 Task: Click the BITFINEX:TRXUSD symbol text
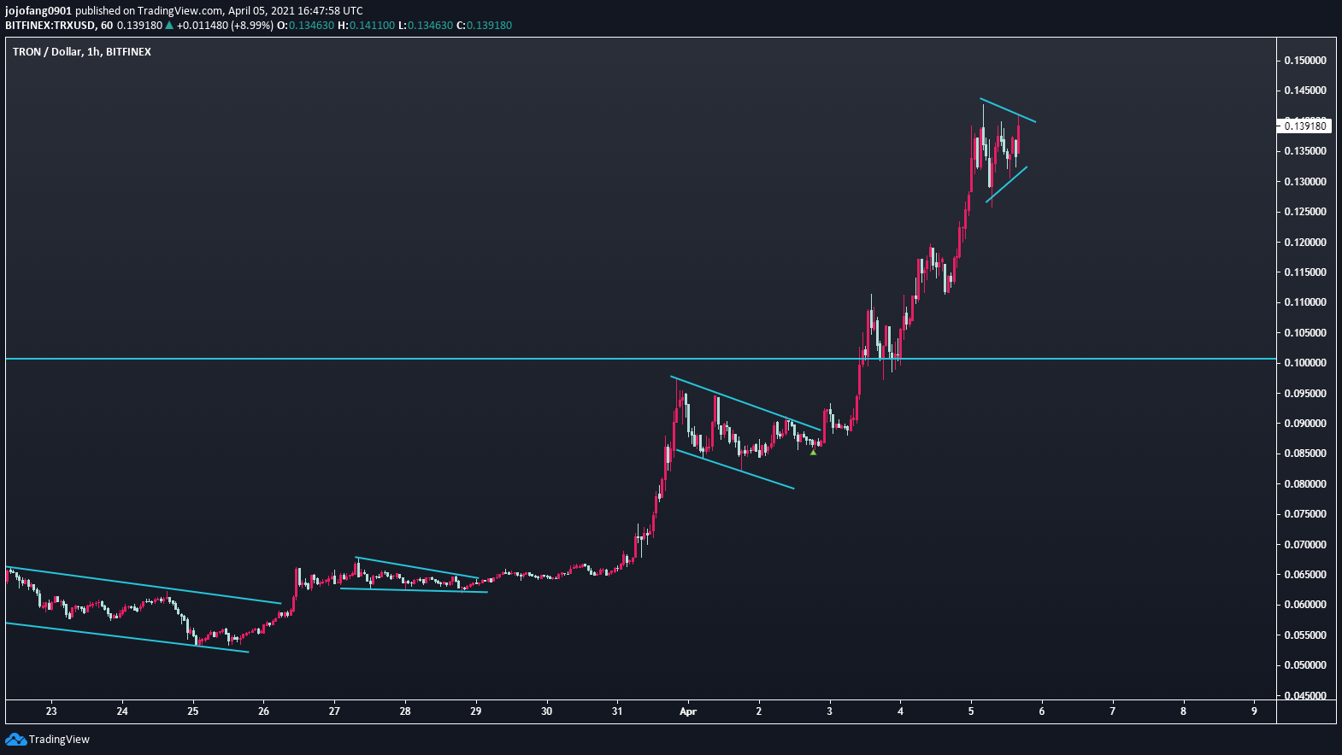click(50, 26)
